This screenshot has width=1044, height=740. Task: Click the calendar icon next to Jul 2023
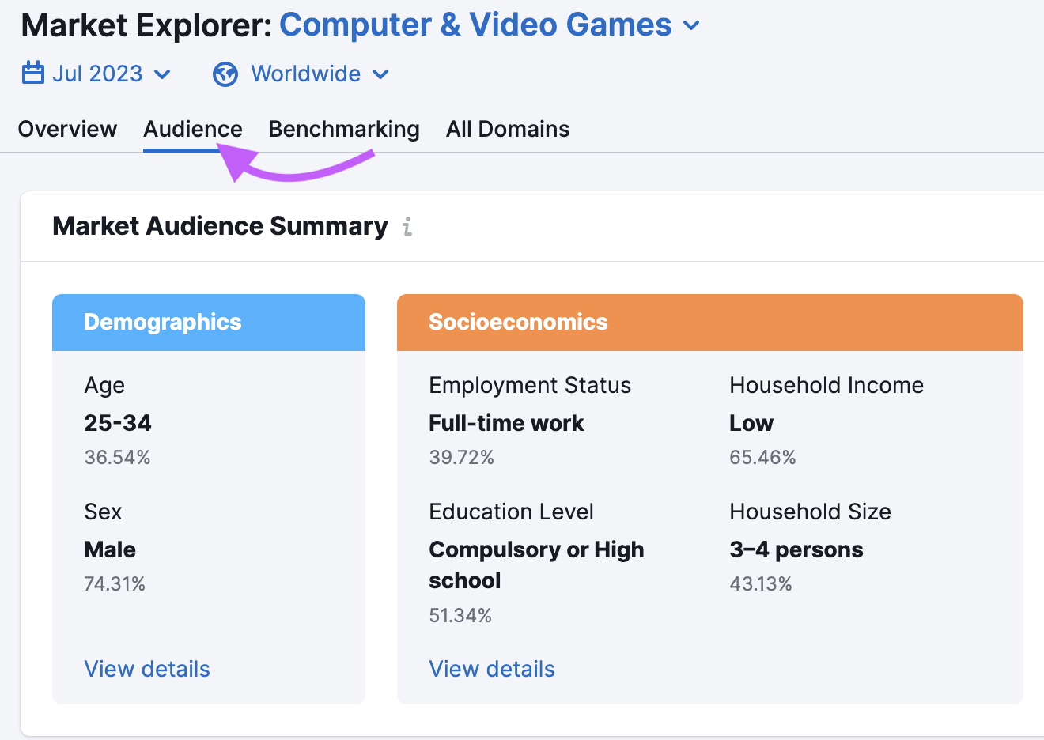tap(32, 73)
